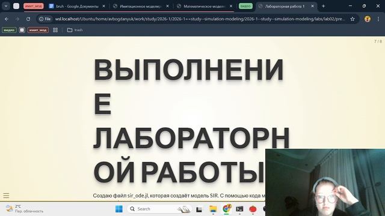Close the Лабораторная работа 1 tab
This screenshot has width=385, height=216.
point(312,7)
